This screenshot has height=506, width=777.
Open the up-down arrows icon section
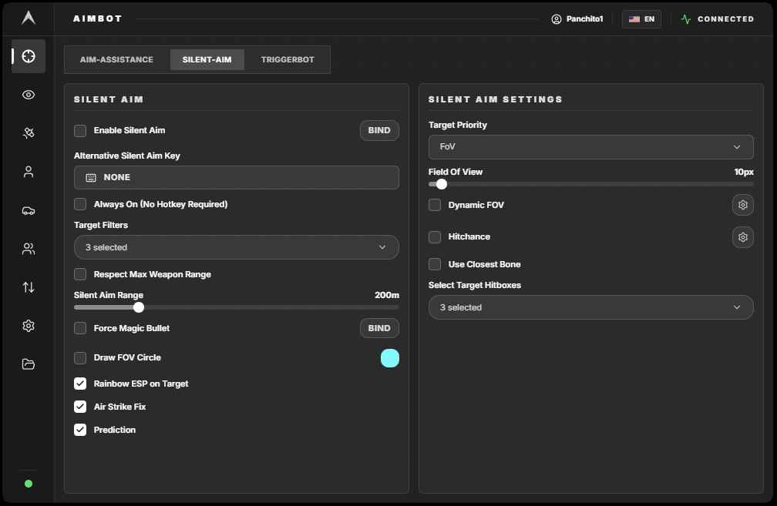point(29,287)
